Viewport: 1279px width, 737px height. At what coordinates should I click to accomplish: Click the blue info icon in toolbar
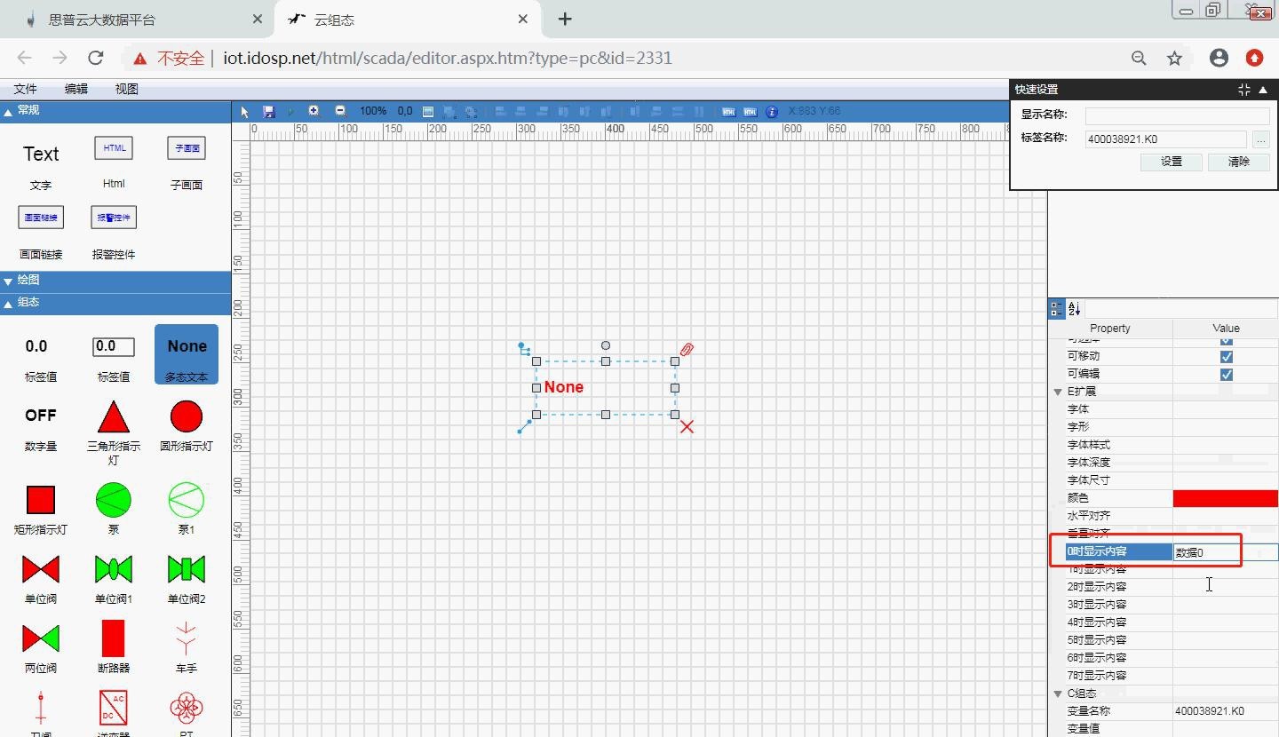pyautogui.click(x=771, y=112)
